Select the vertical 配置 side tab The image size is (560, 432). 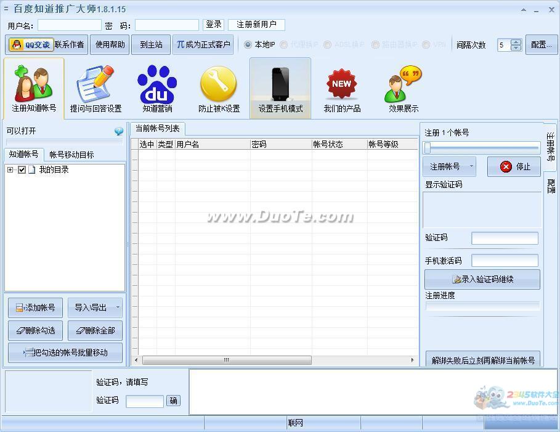coord(551,186)
